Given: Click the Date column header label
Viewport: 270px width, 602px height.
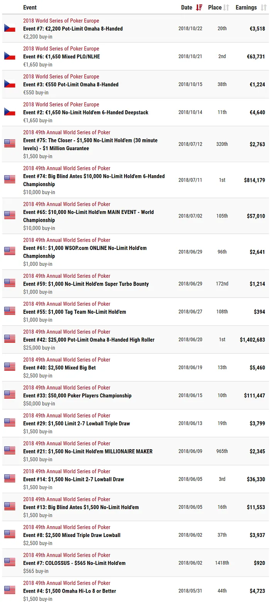Looking at the screenshot, I should click(187, 7).
